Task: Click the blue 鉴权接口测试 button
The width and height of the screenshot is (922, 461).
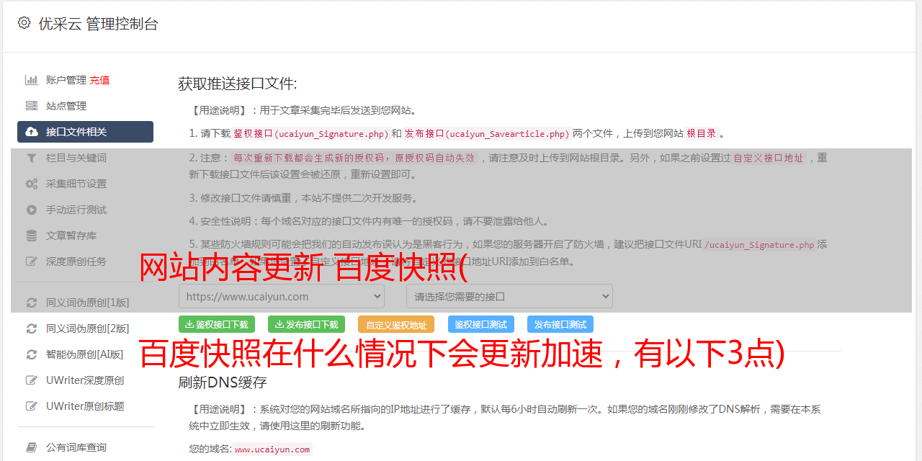Action: pyautogui.click(x=481, y=324)
